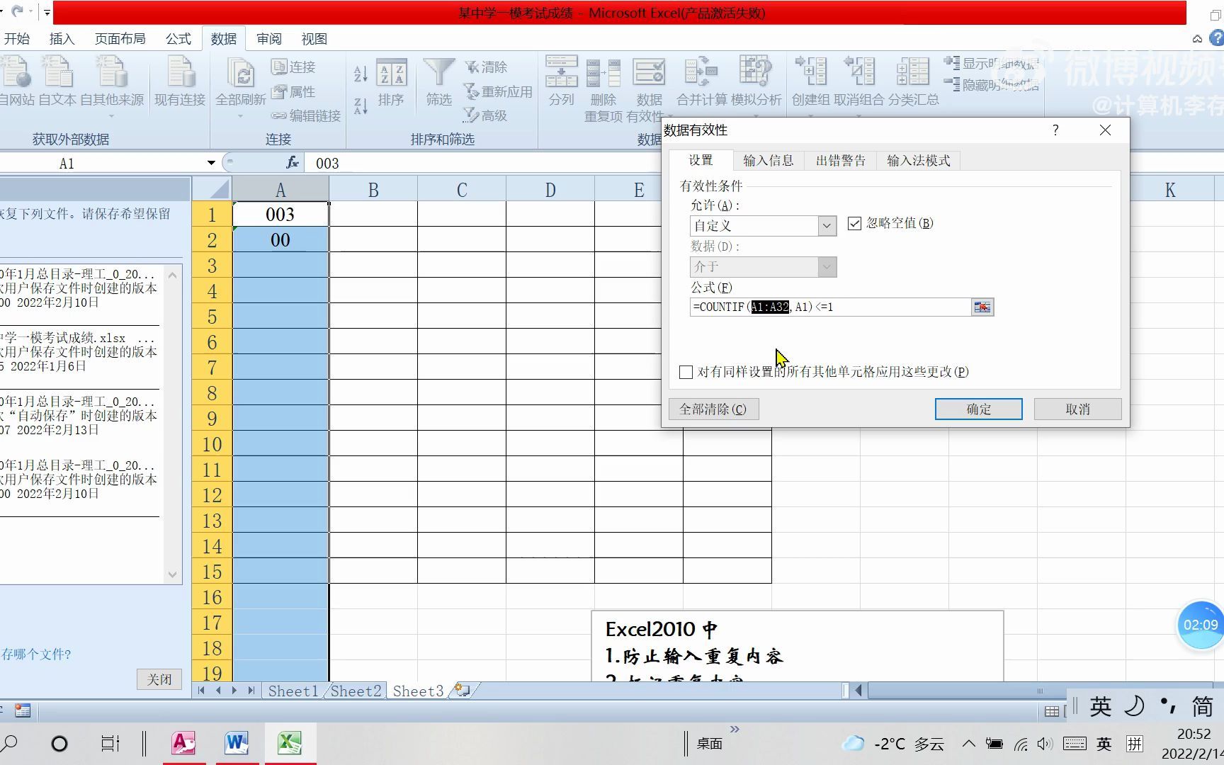Switch to the 审阅 ribbon tab
The image size is (1224, 765).
269,39
